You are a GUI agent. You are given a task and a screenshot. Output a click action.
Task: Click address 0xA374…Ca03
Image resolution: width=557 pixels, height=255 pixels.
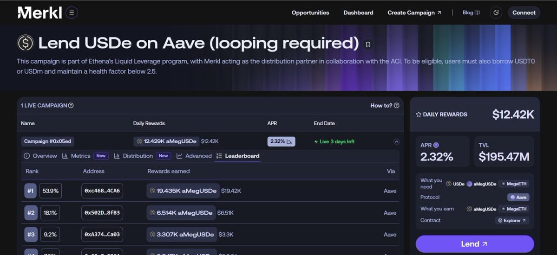(x=102, y=235)
